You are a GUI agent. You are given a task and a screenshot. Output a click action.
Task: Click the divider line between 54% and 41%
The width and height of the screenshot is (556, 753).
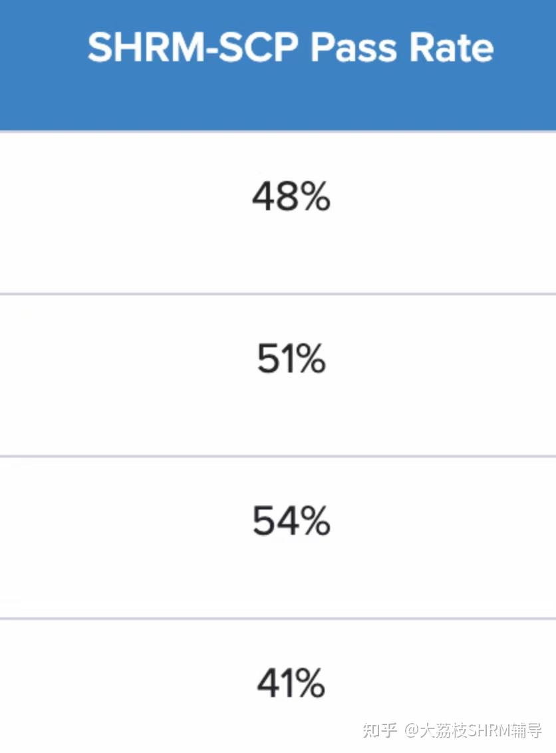[278, 618]
